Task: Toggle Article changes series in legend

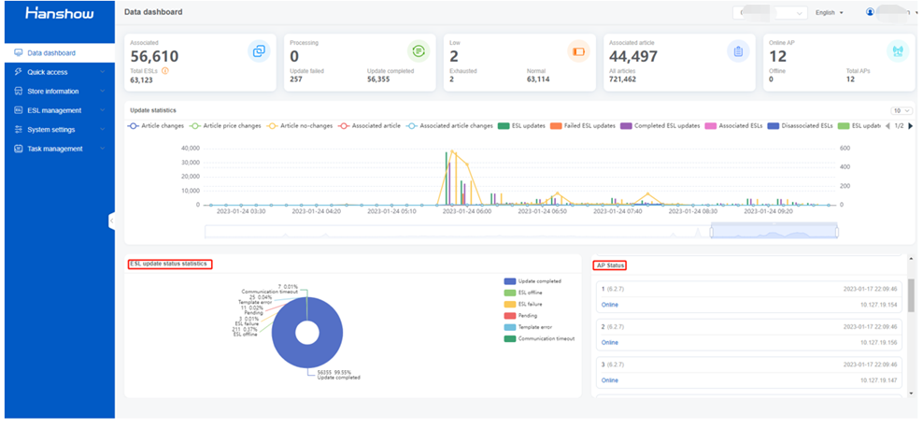Action: coord(156,125)
